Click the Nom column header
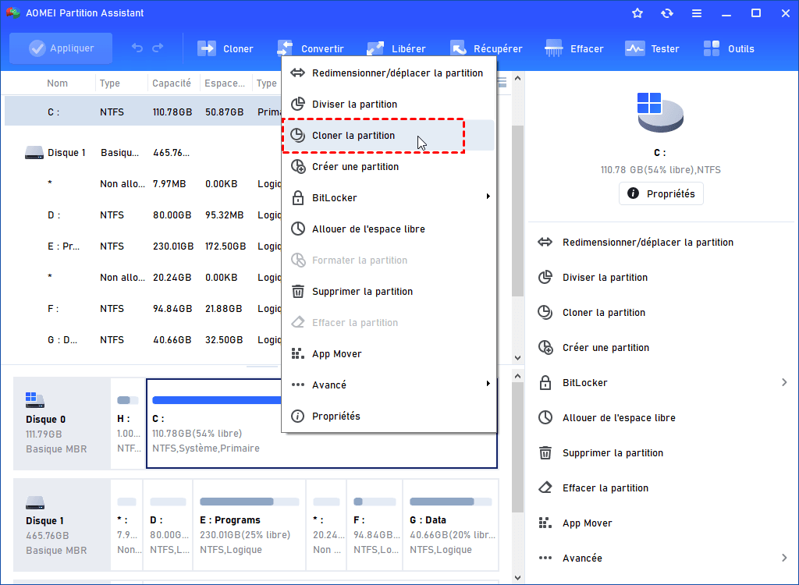 tap(57, 83)
